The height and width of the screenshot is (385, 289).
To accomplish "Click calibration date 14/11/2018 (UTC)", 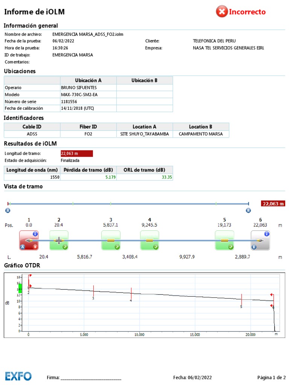I will [x=78, y=108].
